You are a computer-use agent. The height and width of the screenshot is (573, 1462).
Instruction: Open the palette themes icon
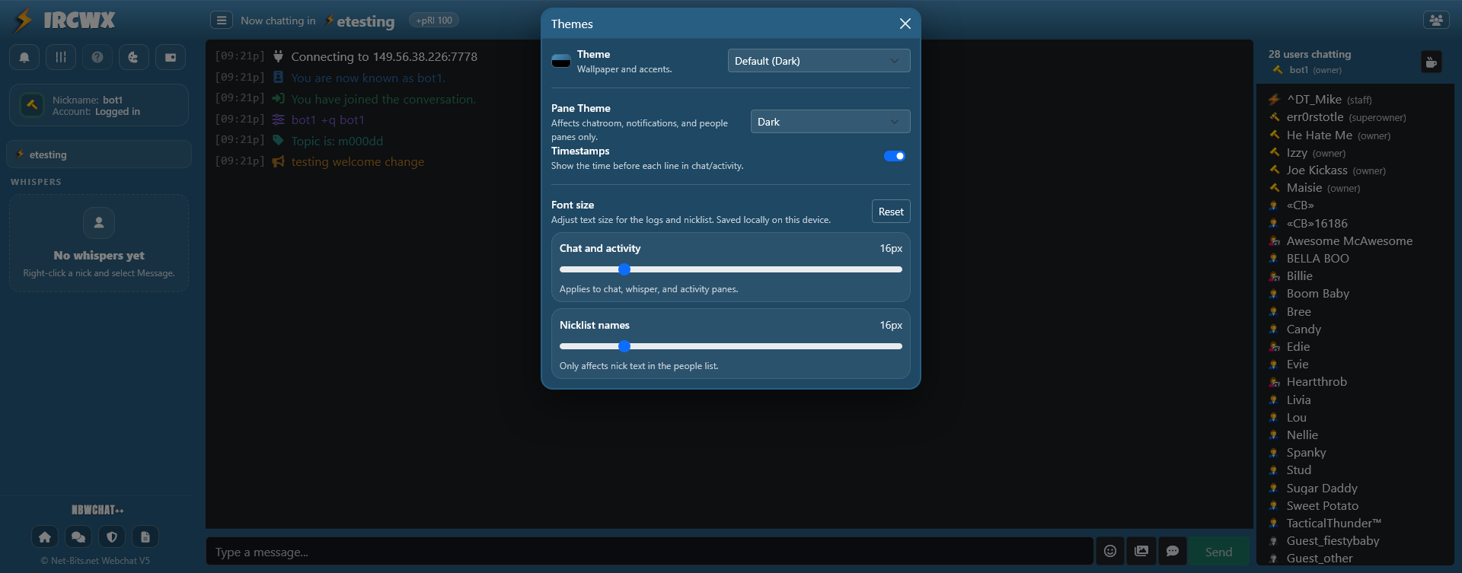[x=134, y=57]
